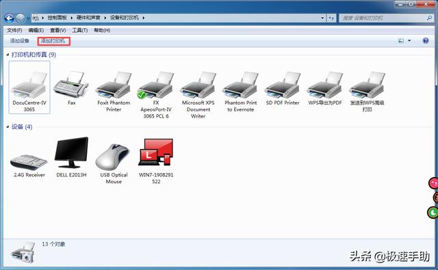Select the SD PDF Printer icon
The height and width of the screenshot is (270, 438).
[x=283, y=85]
